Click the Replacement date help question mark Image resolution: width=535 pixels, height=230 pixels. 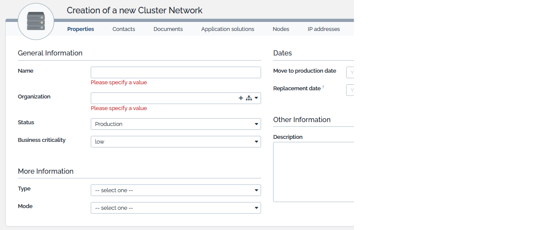click(x=323, y=87)
